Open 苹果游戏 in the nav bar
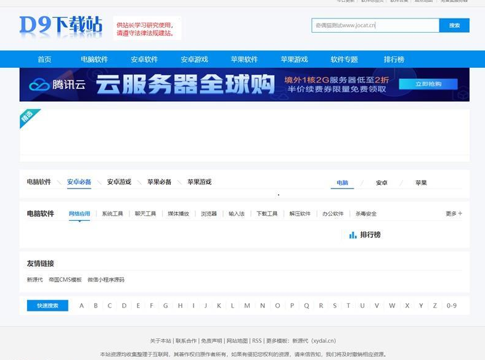 [x=295, y=59]
